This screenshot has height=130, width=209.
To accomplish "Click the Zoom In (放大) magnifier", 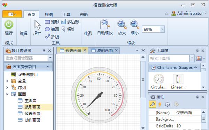I will click(x=122, y=24).
